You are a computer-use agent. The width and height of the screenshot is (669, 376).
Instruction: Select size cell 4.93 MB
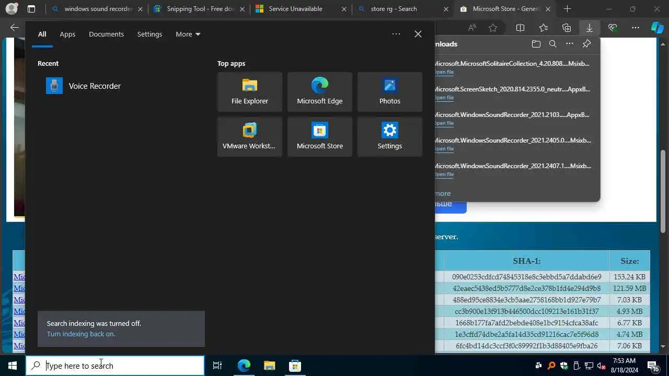(630, 311)
